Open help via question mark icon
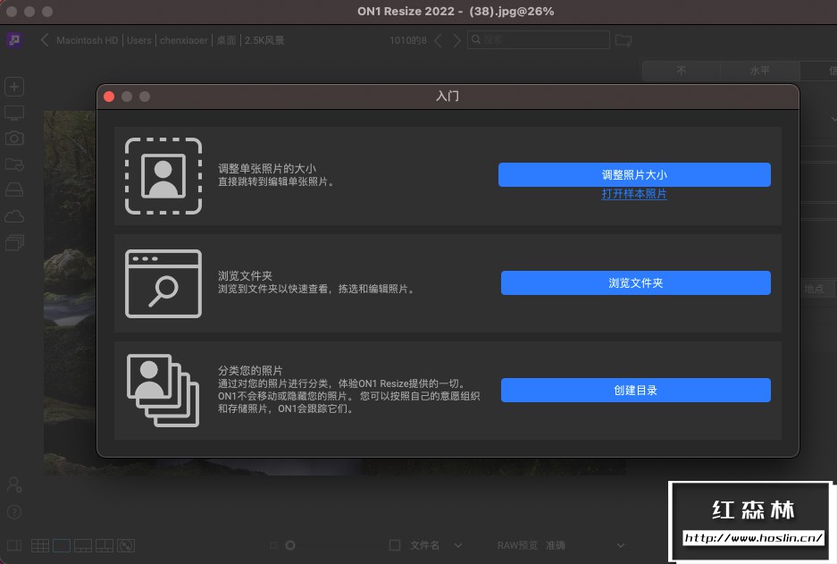837x564 pixels. [x=13, y=512]
